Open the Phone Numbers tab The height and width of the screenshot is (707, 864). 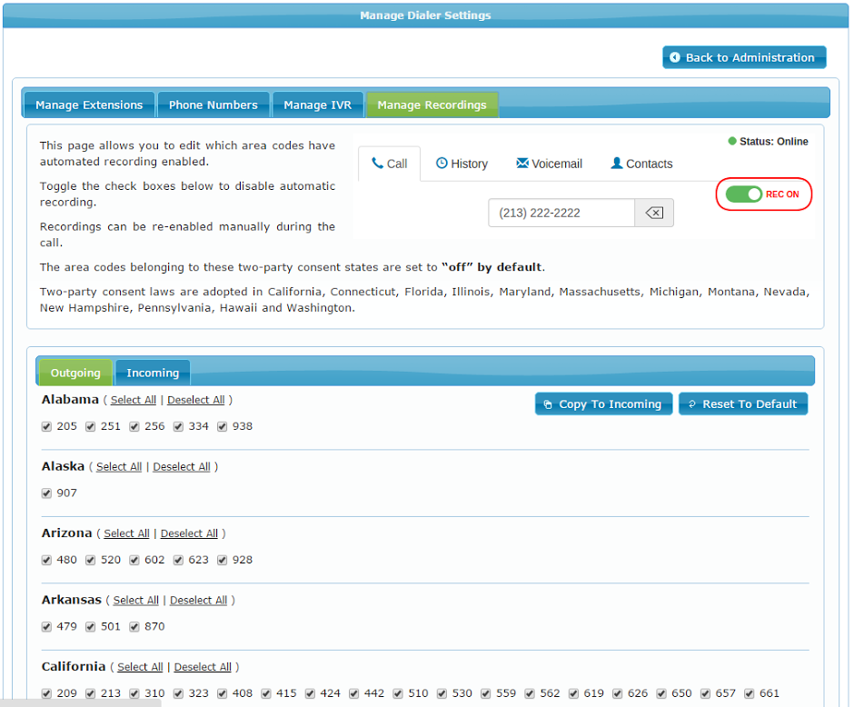tap(214, 105)
